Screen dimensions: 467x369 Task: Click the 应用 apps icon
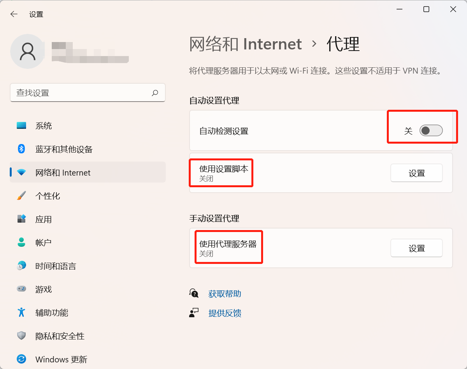(21, 219)
